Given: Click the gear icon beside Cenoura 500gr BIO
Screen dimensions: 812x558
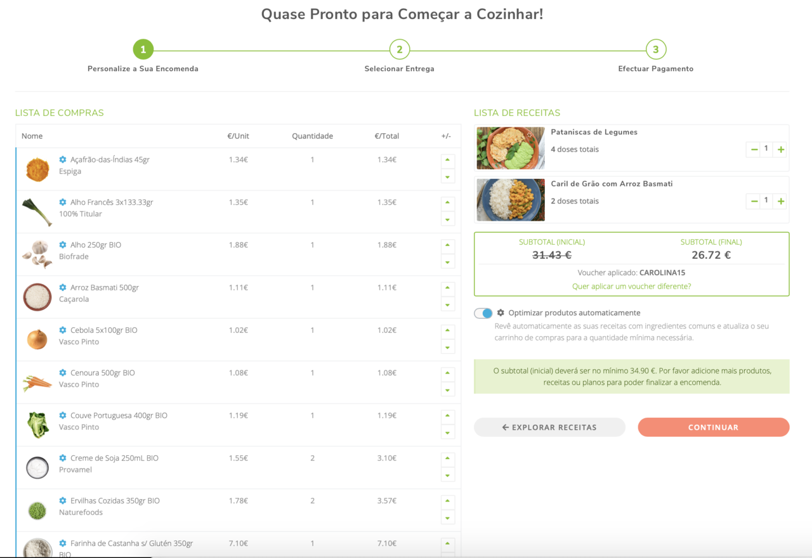Looking at the screenshot, I should click(63, 373).
